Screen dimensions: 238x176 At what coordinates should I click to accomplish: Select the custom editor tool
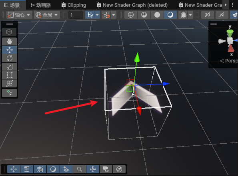coord(9,93)
